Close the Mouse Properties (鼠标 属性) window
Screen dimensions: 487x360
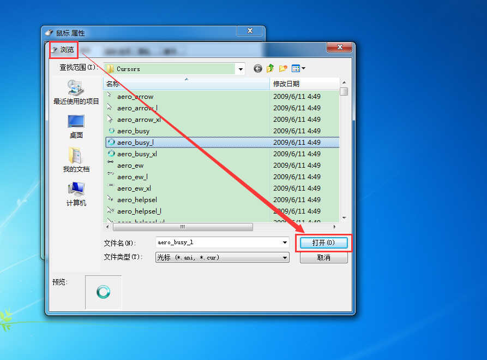tap(250, 31)
